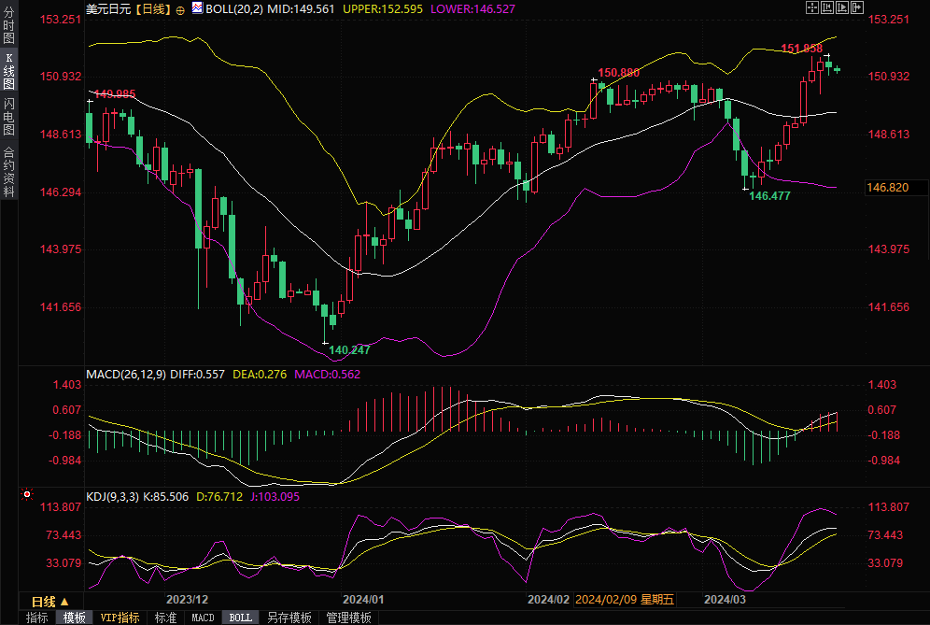Open 管理模板 template manager

[348, 618]
